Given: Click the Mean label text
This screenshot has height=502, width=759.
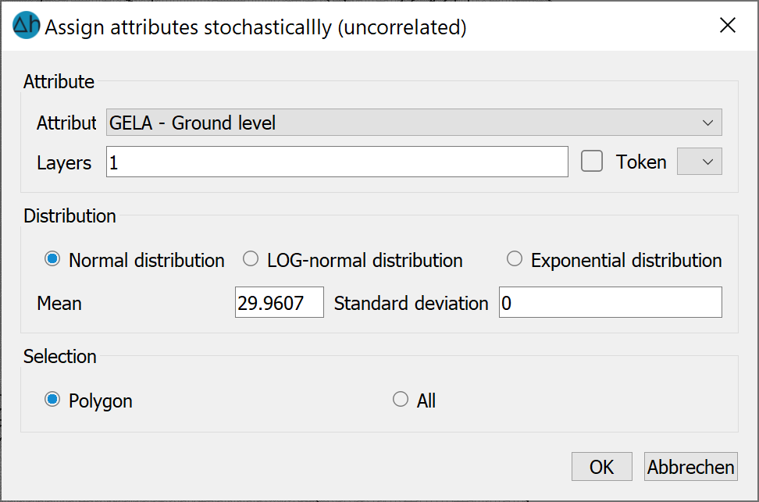Looking at the screenshot, I should [x=59, y=304].
